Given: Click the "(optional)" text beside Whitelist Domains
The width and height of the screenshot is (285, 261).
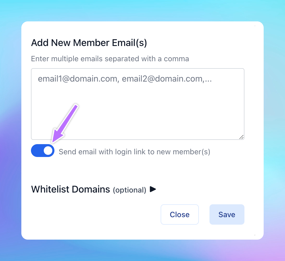Looking at the screenshot, I should [x=130, y=190].
